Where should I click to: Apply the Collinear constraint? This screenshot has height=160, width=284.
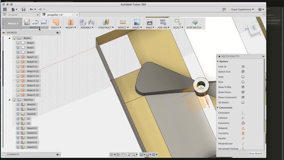coord(243,118)
